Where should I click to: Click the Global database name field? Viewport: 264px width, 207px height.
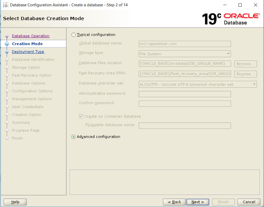point(185,44)
